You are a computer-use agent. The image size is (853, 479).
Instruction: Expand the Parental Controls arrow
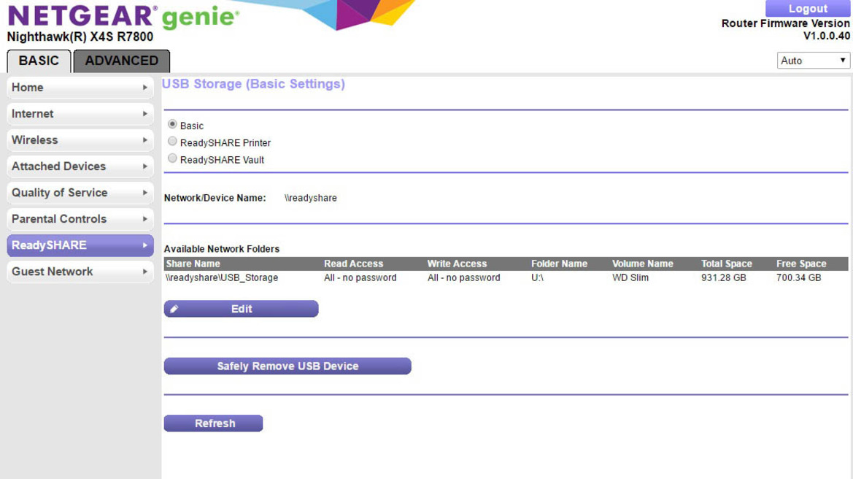point(144,219)
